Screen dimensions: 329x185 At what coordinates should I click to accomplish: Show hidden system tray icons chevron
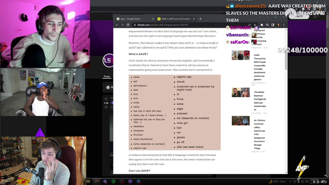pos(290,181)
